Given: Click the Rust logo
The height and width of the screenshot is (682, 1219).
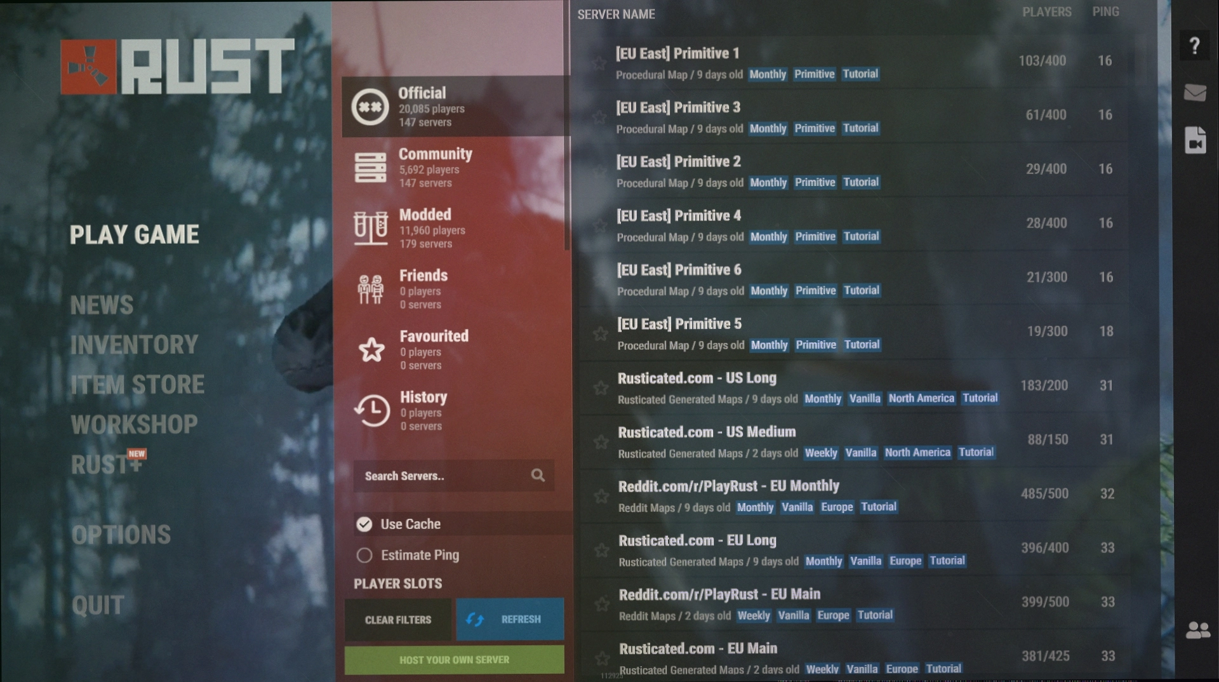Looking at the screenshot, I should coord(178,67).
